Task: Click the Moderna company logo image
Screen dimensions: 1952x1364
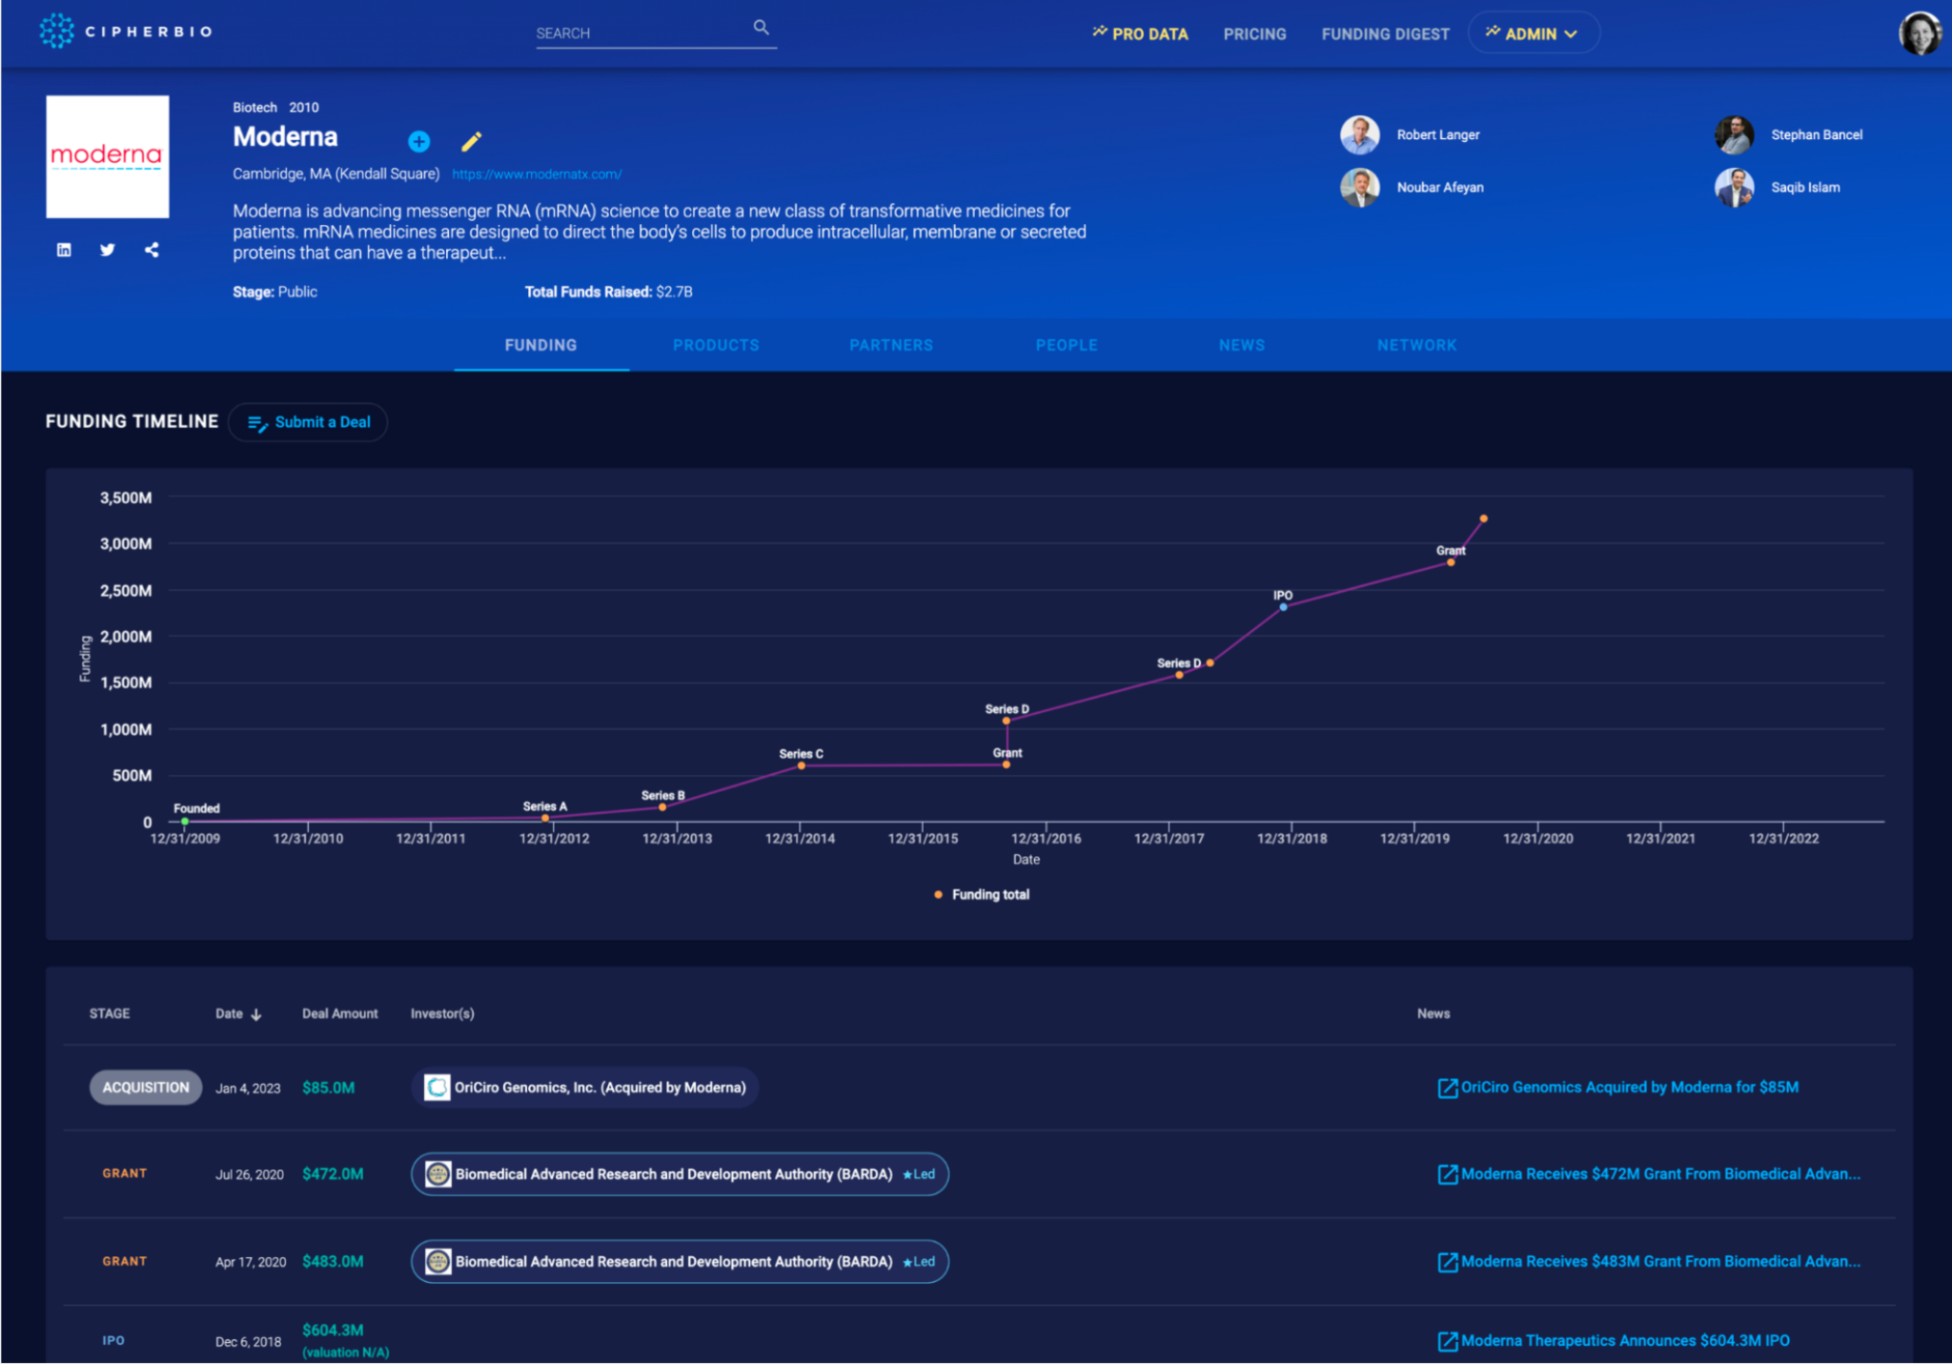Action: [x=108, y=156]
